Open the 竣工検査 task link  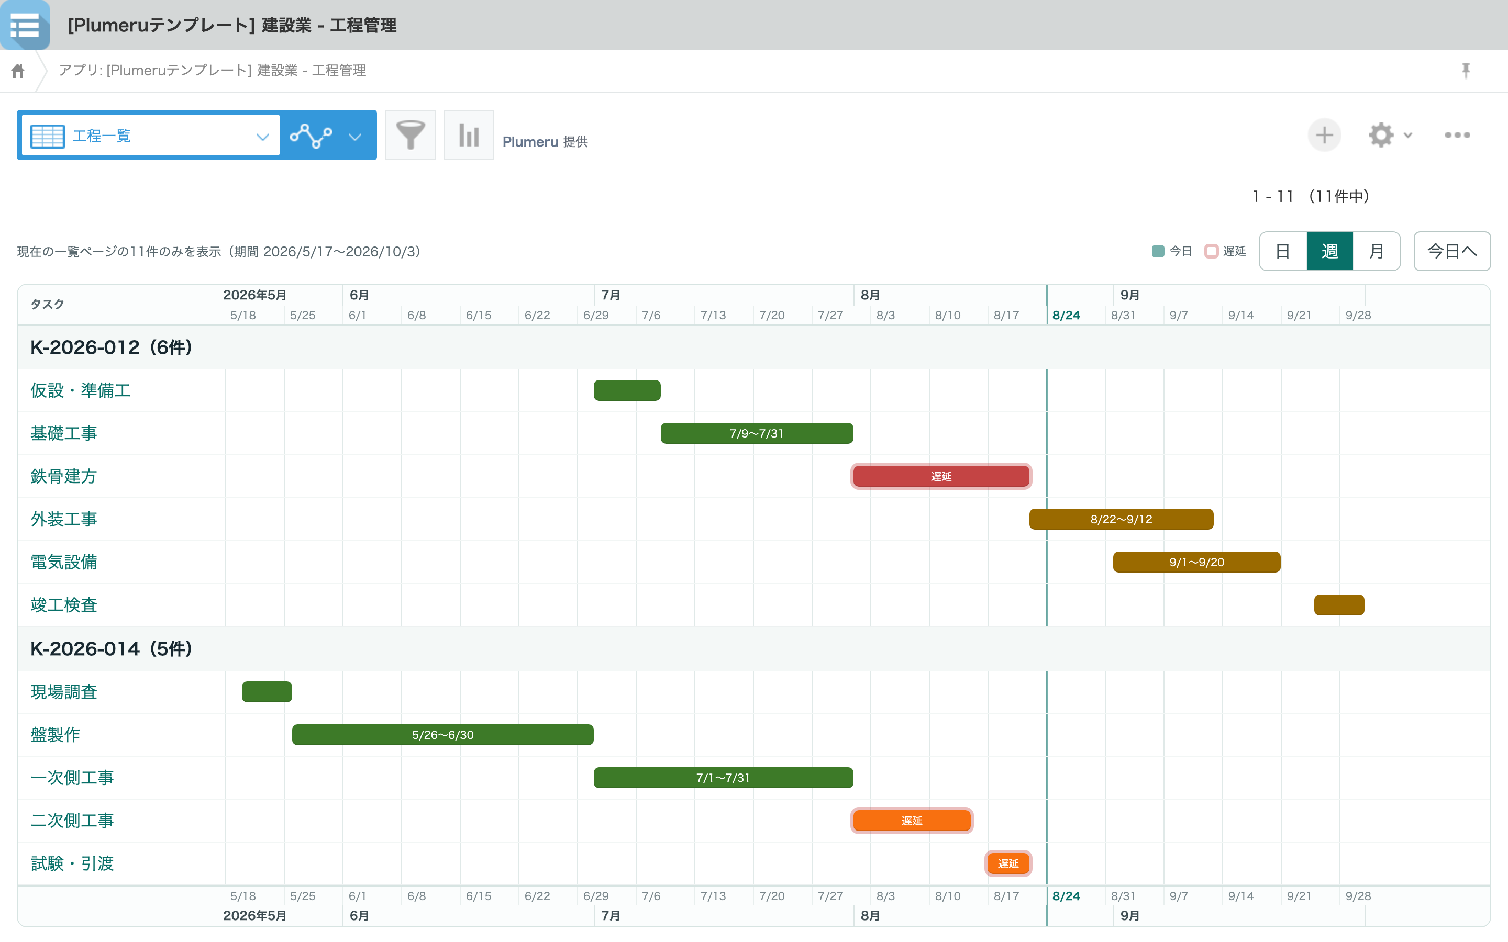point(63,605)
